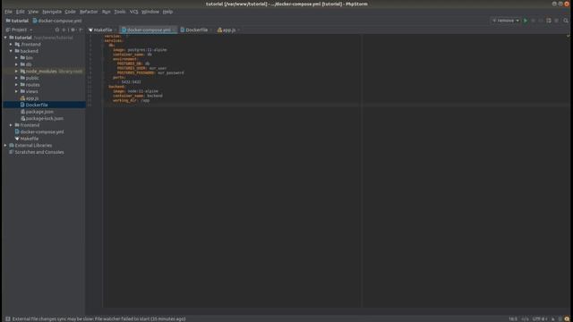Image resolution: width=573 pixels, height=322 pixels.
Task: Hide the Project tool window
Action: point(81,30)
